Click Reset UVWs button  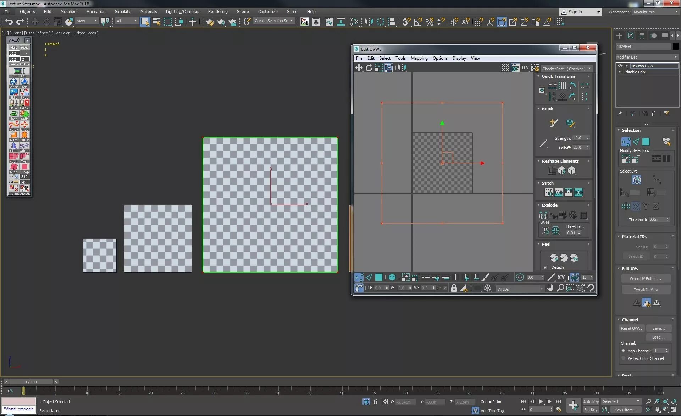(x=631, y=328)
